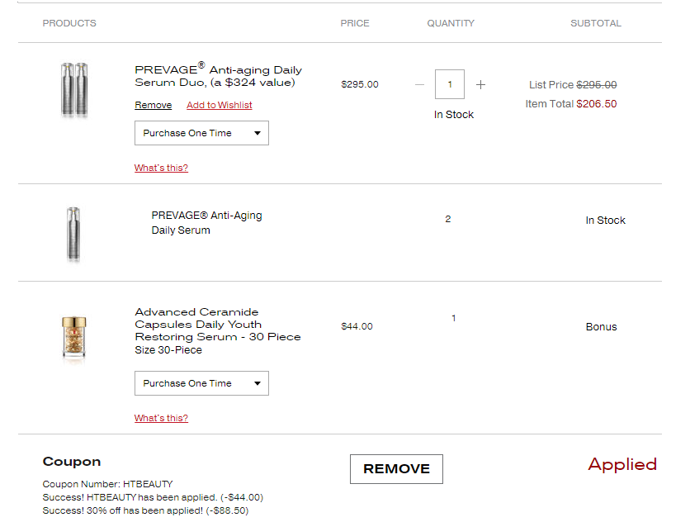The width and height of the screenshot is (690, 522).
Task: Open the PREVAGE Serum Duo product thumbnail
Action: pos(74,90)
